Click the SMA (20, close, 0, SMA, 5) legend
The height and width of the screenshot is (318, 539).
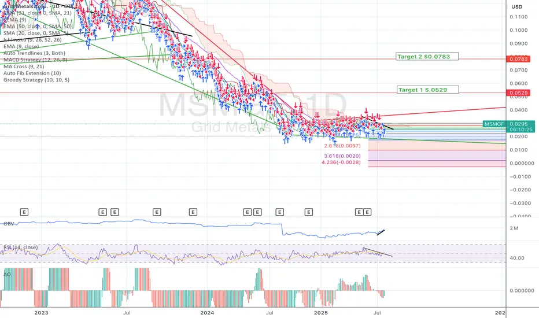[36, 33]
